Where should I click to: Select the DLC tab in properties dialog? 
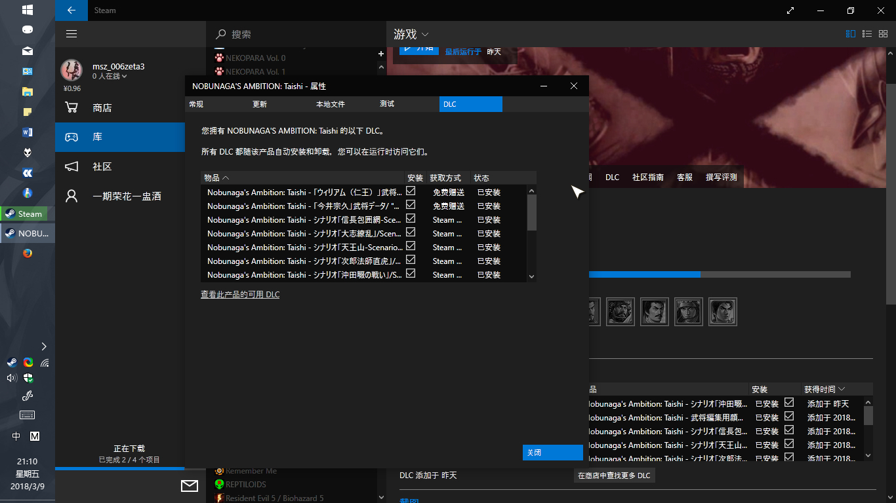pos(471,104)
